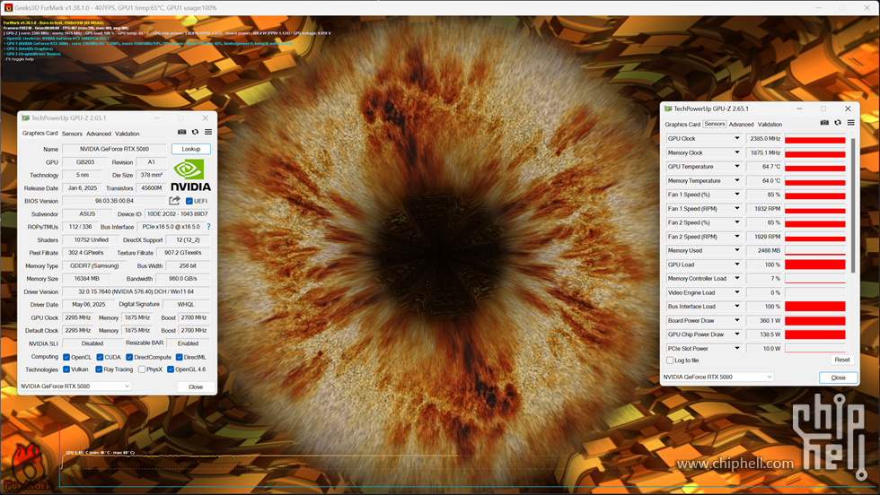Click BIOS Version field 98.03.3B.00.B4
880x495 pixels.
click(x=114, y=201)
